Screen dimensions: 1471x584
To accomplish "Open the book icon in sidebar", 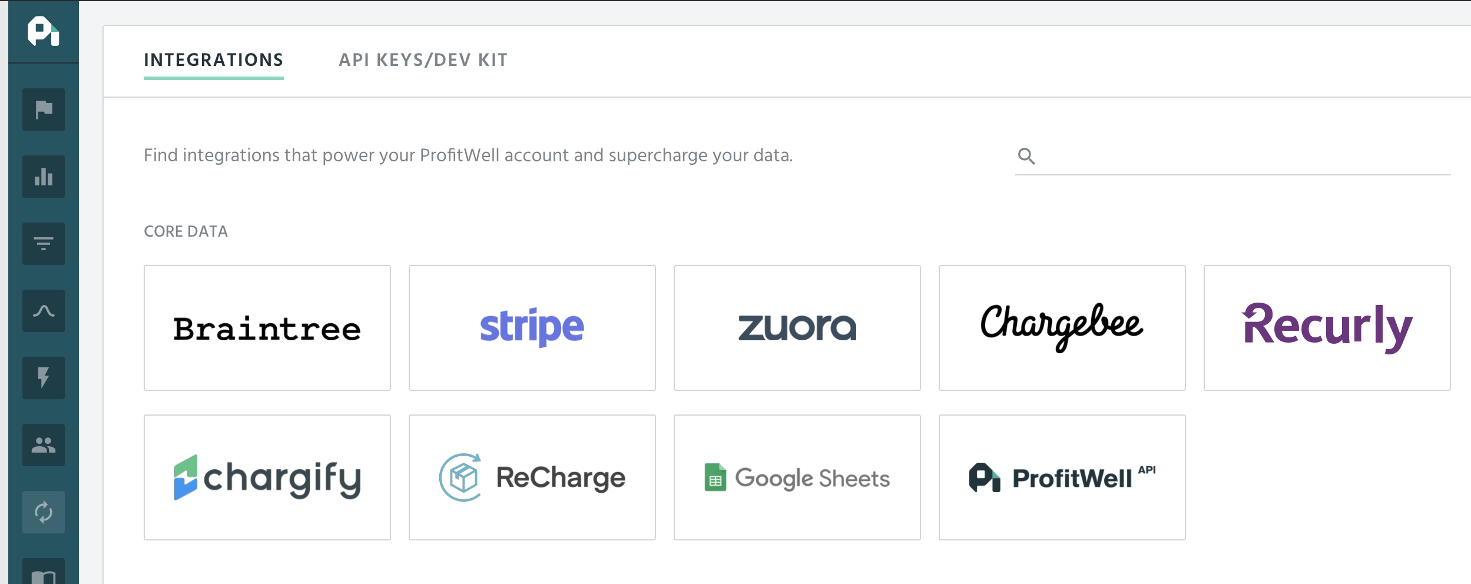I will pos(44,574).
